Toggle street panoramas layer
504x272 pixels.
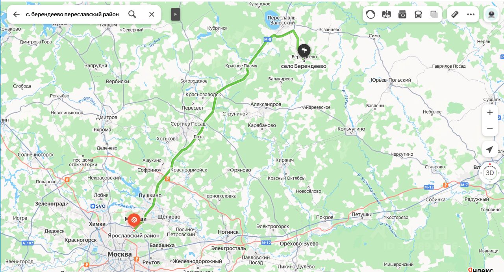click(x=386, y=14)
